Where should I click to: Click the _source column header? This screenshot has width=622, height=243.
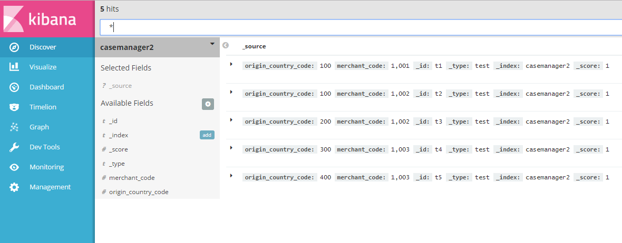pyautogui.click(x=254, y=46)
